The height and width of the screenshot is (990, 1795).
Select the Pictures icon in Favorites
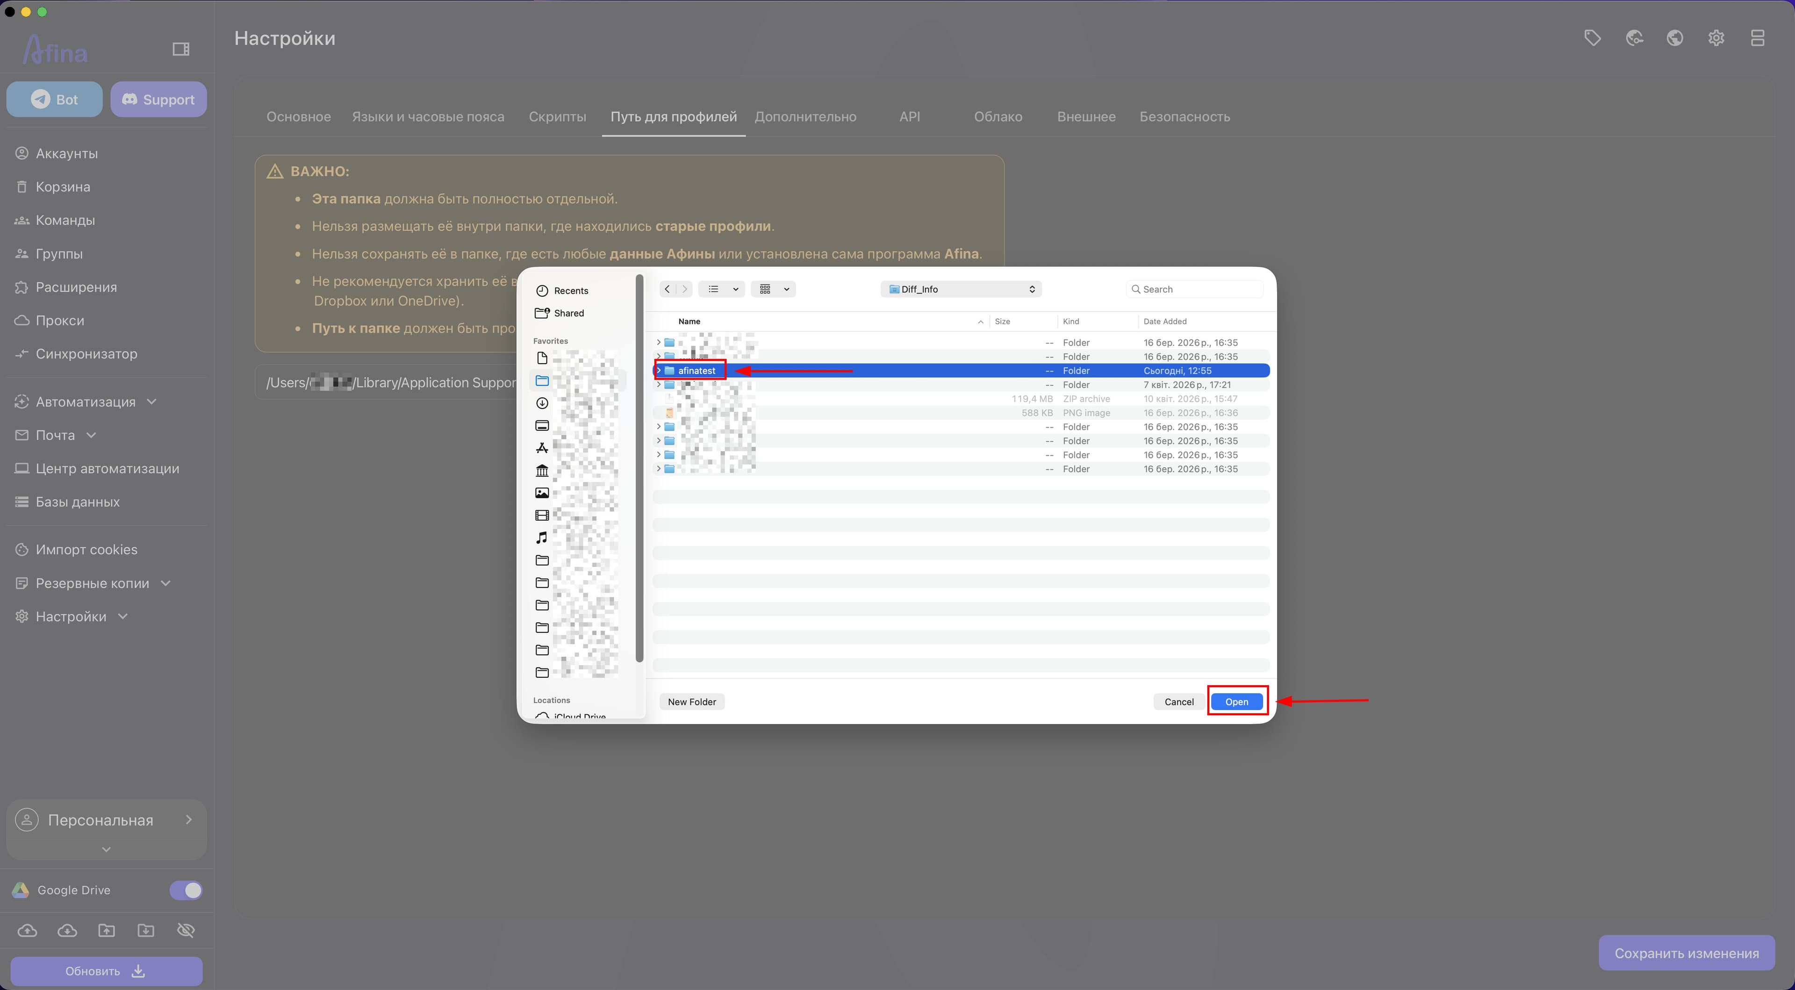542,493
